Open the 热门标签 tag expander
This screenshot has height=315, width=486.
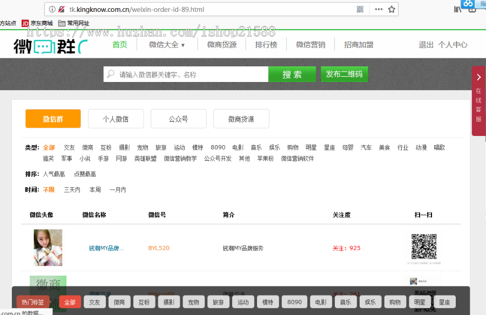tap(33, 302)
